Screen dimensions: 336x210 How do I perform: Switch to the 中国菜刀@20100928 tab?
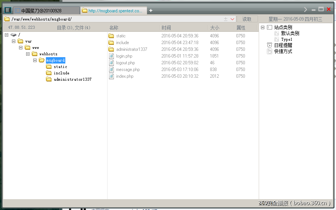[x=46, y=10]
